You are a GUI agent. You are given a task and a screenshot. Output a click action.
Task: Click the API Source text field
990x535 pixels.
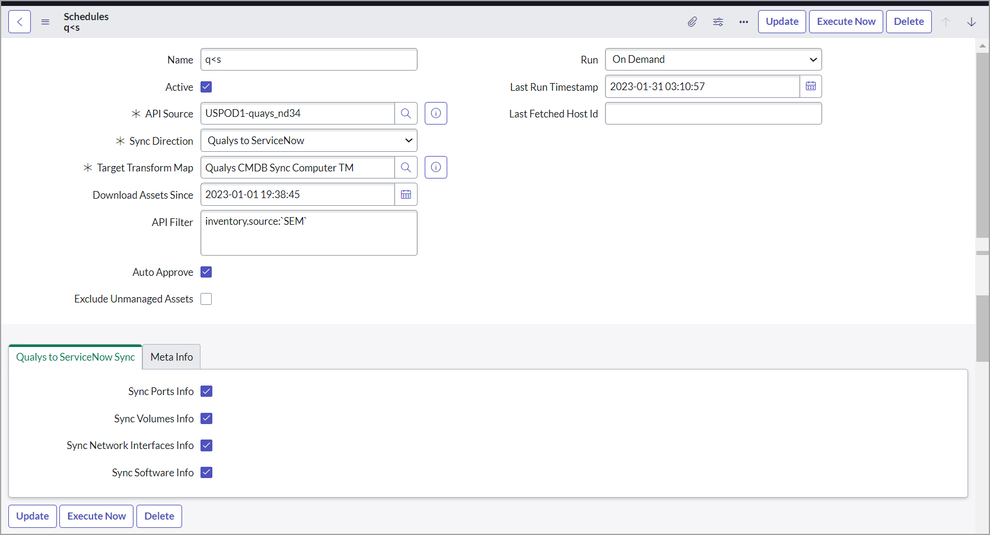[298, 113]
